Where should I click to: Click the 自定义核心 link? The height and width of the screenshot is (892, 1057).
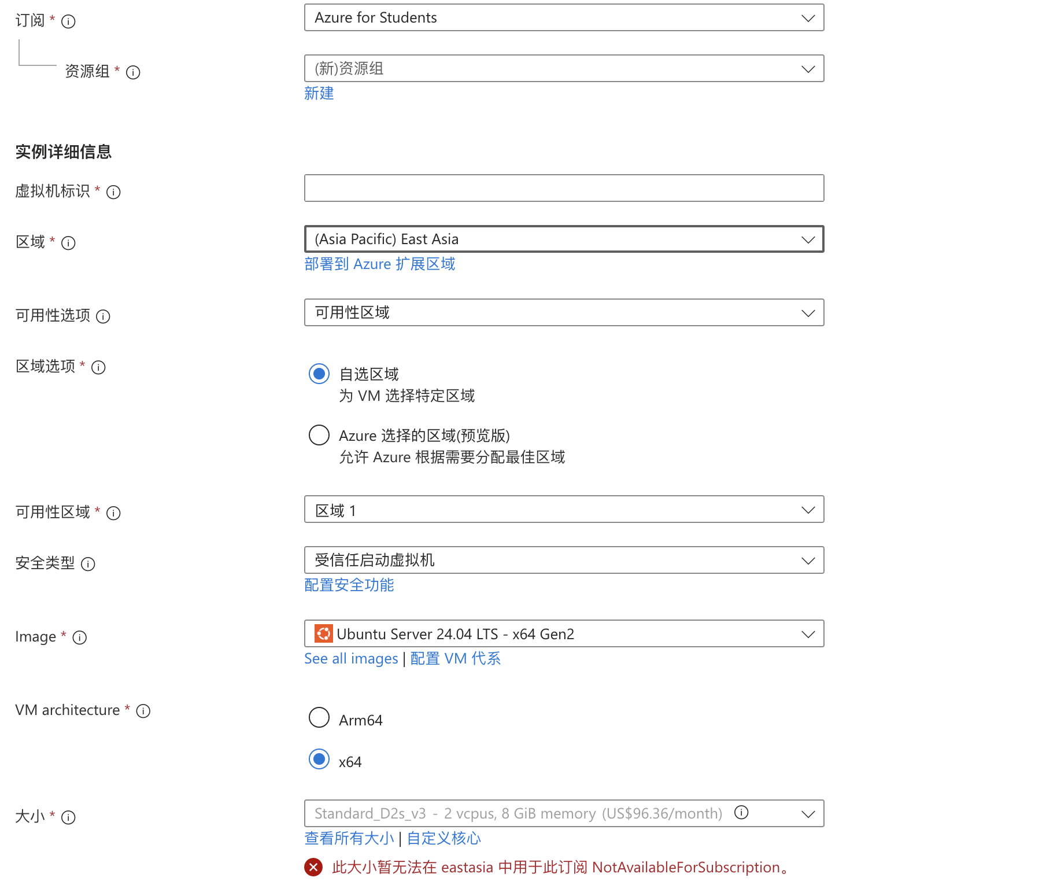point(444,838)
